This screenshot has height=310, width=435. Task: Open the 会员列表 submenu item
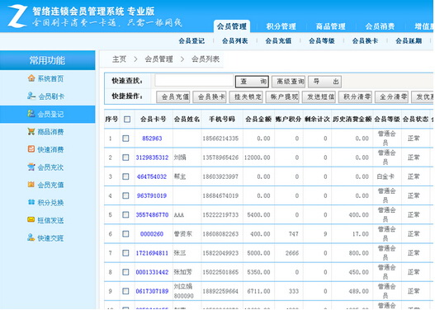[235, 41]
